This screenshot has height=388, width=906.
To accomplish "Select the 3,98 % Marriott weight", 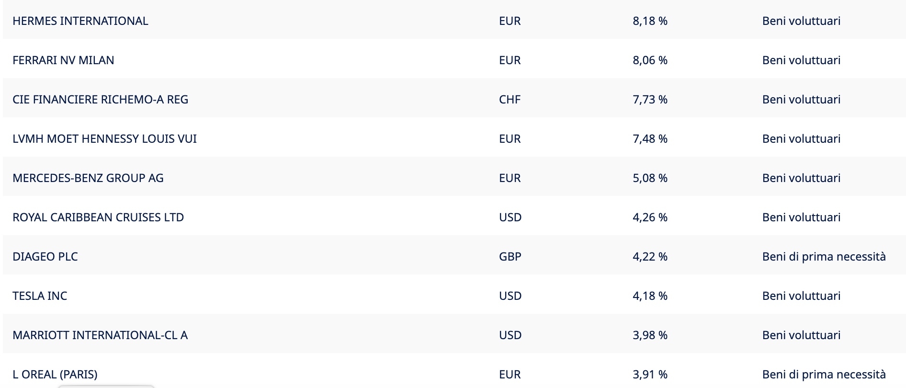I will click(650, 335).
